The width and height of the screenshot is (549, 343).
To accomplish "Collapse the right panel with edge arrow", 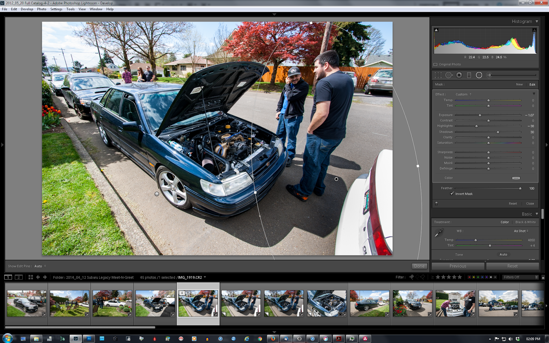I will pyautogui.click(x=547, y=145).
